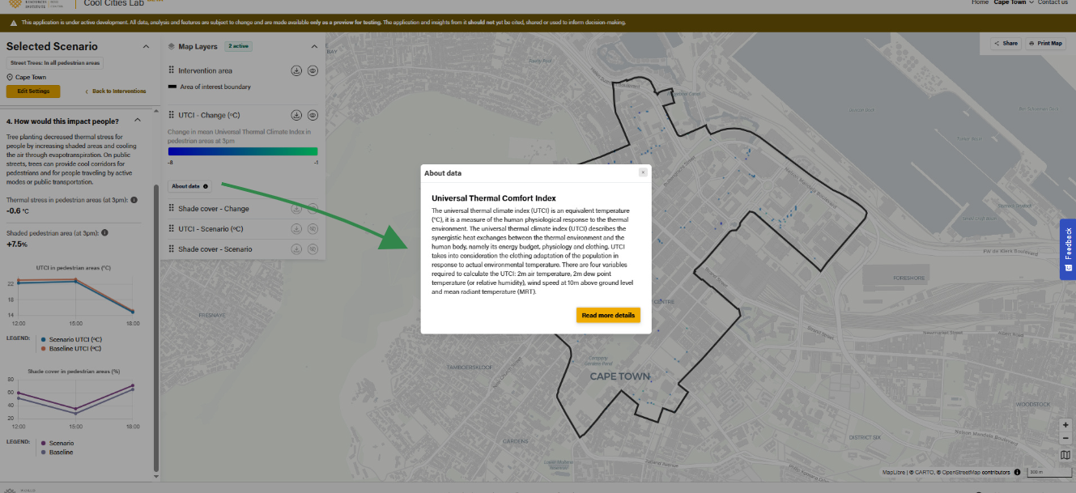Screen dimensions: 1076x493
Task: Collapse the Selected Scenario panel
Action: tap(146, 47)
